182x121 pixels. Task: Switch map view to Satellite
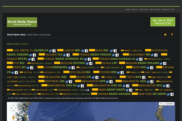tap(170, 104)
